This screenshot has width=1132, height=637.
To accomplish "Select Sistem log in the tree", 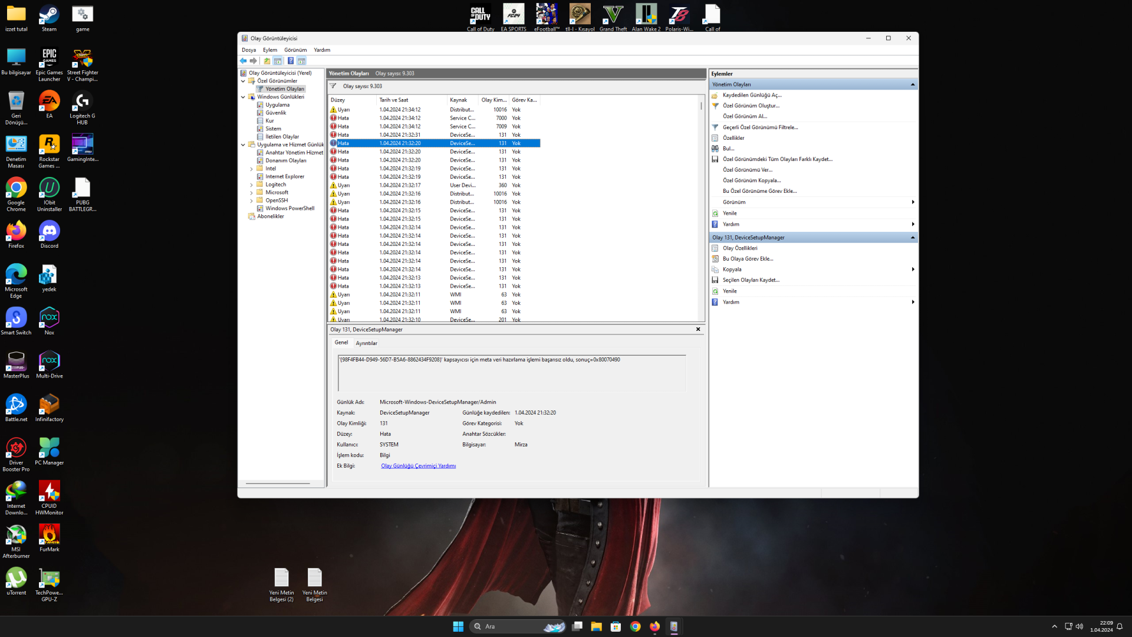I will coord(273,129).
